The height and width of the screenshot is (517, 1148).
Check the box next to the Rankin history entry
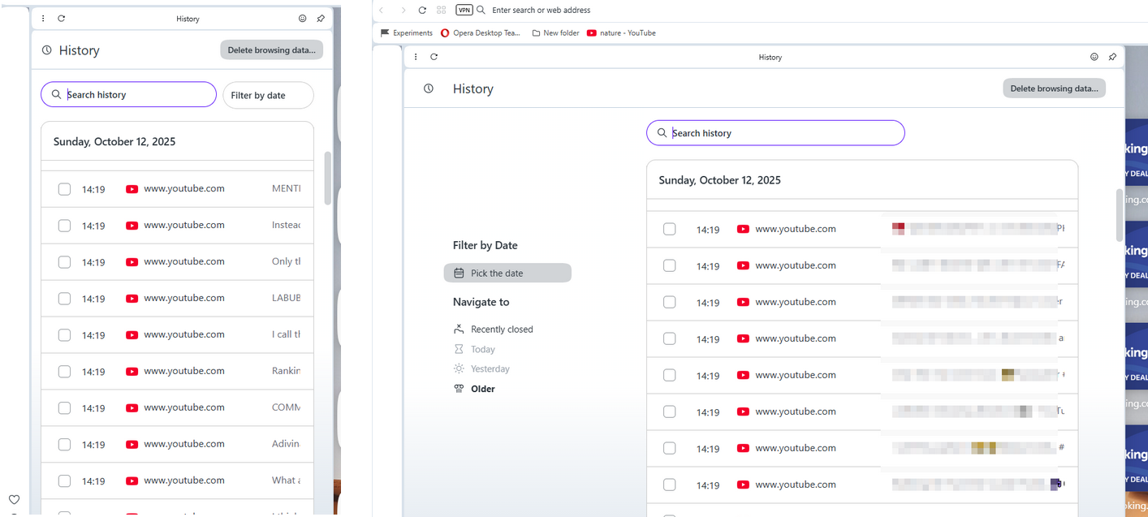pyautogui.click(x=64, y=372)
